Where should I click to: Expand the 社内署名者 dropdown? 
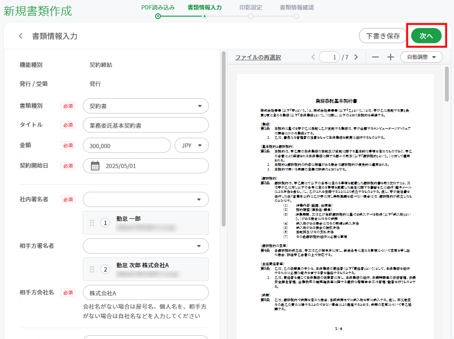(146, 199)
